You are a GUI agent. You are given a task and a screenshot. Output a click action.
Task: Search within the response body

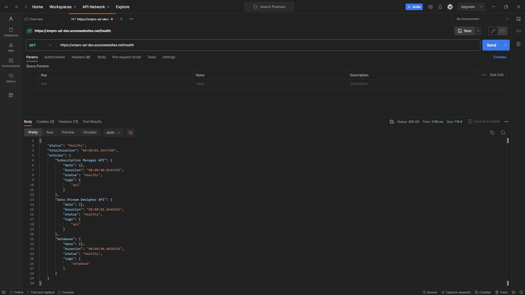click(503, 133)
